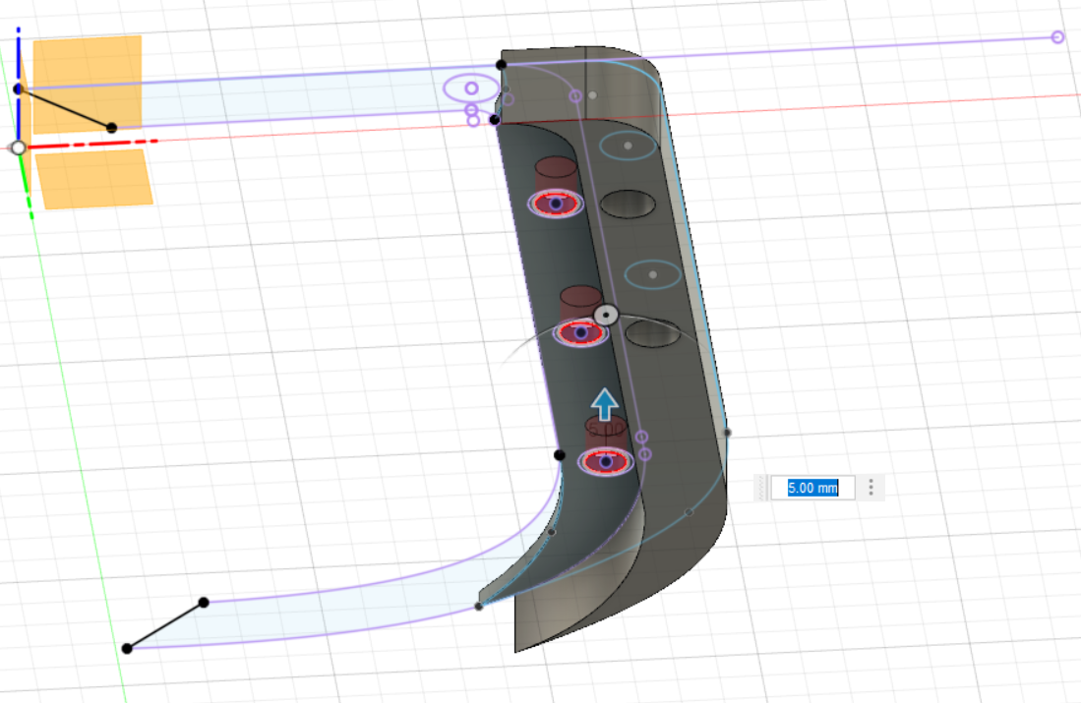Select the dashed blue Z axis
Image resolution: width=1081 pixels, height=703 pixels.
[x=19, y=59]
